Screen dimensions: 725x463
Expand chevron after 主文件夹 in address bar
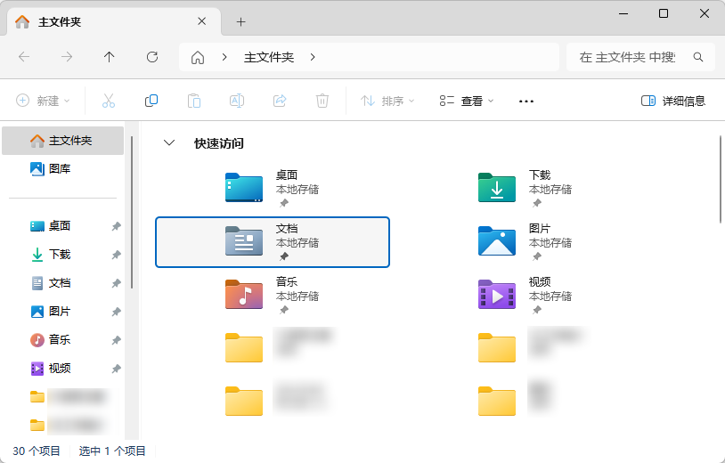click(x=313, y=57)
